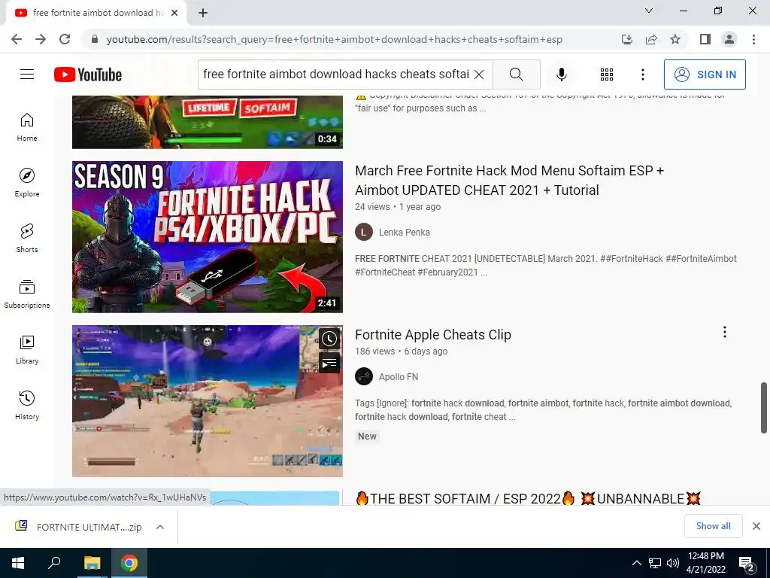Select the free fortnite aimbot browser tab

96,13
